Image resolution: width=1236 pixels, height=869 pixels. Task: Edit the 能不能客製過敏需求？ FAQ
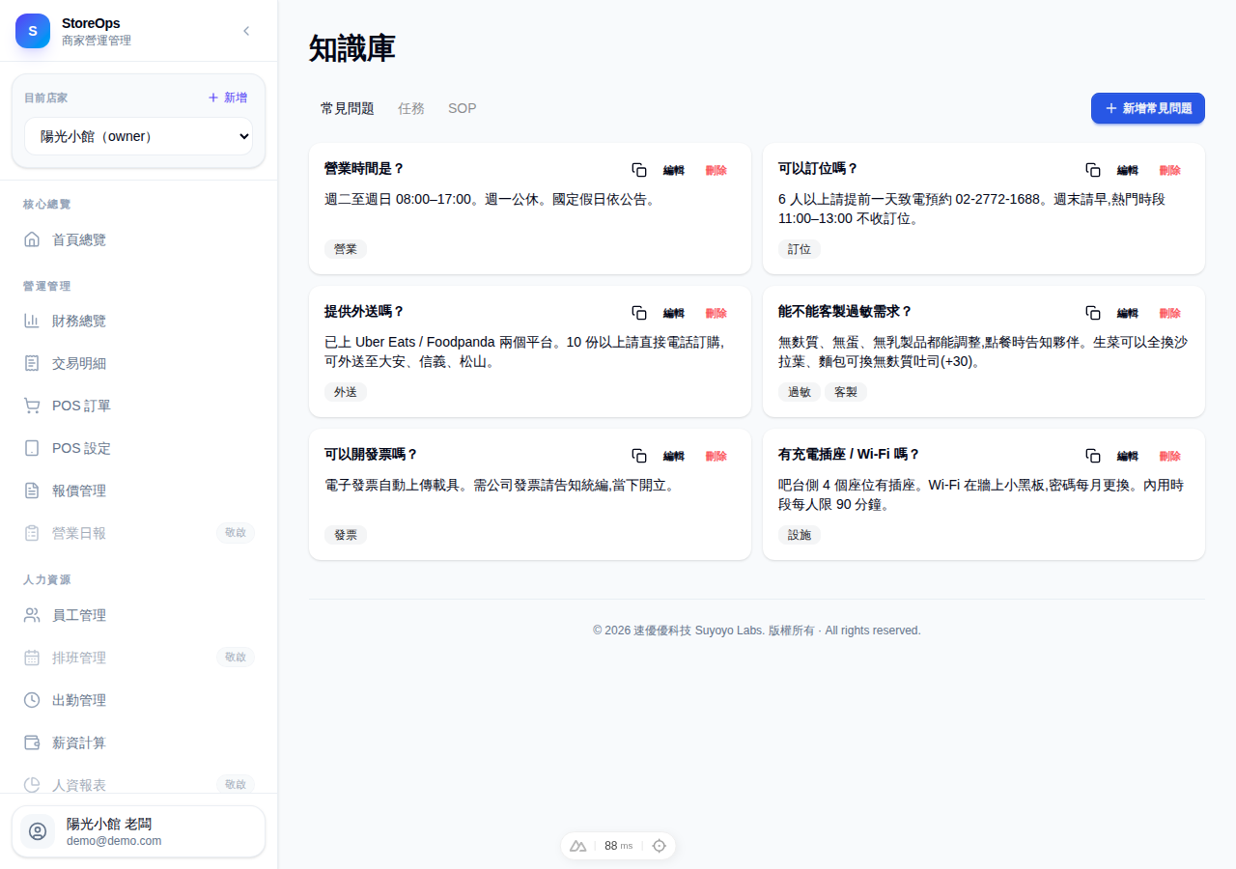[x=1128, y=313]
